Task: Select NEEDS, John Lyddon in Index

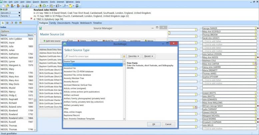Action: click(17, 39)
